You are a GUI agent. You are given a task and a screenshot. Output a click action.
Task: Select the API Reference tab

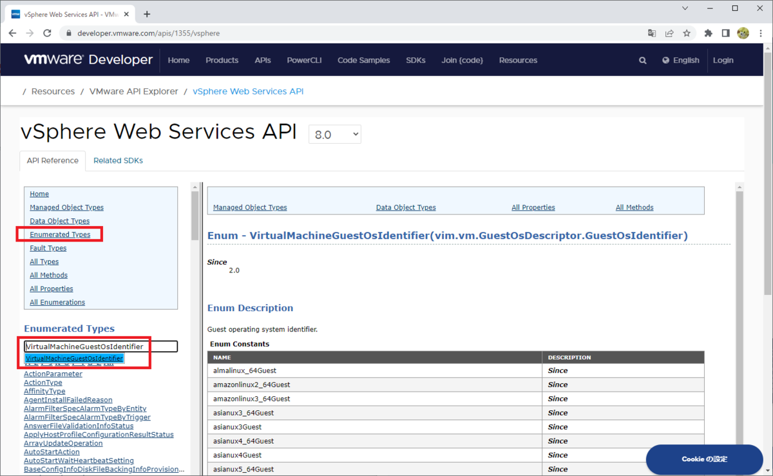pos(52,160)
